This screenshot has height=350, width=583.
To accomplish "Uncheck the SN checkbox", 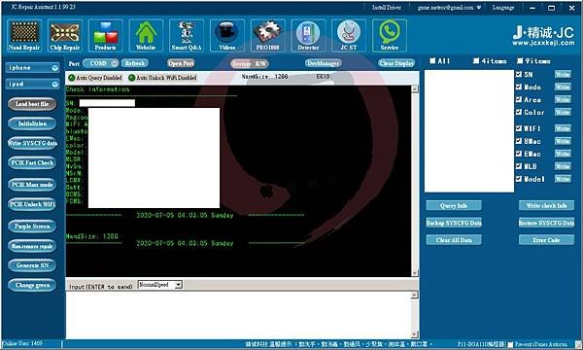I will (519, 74).
